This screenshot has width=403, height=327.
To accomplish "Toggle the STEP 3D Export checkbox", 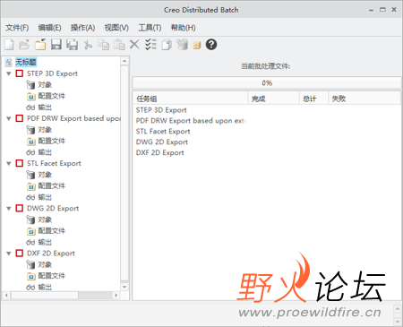I will pyautogui.click(x=20, y=73).
